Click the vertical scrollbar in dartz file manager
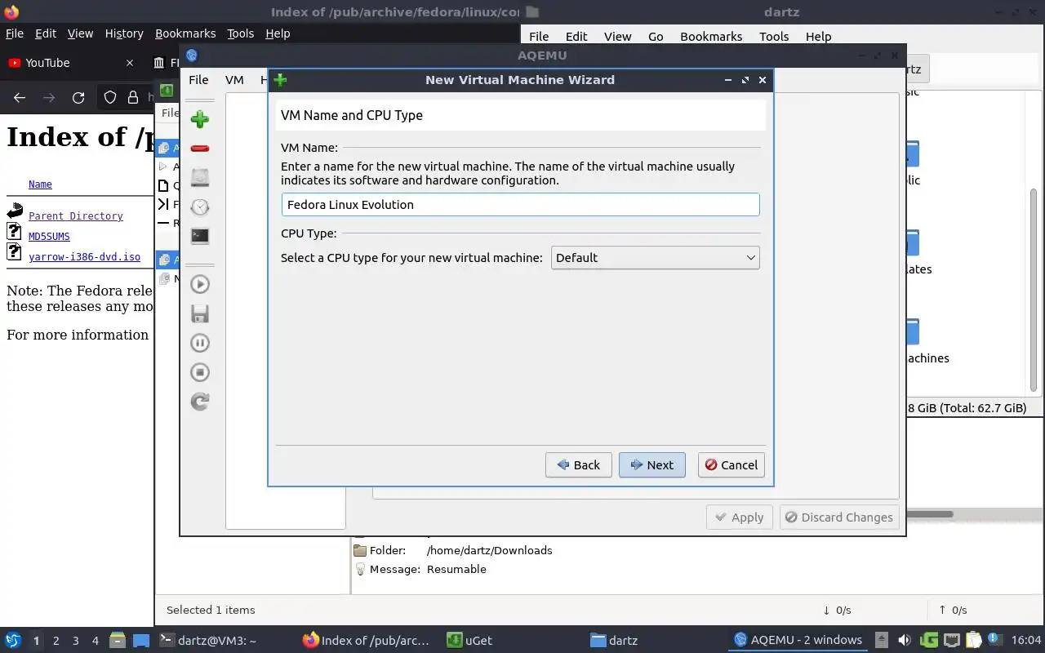The image size is (1045, 653). (x=1033, y=290)
